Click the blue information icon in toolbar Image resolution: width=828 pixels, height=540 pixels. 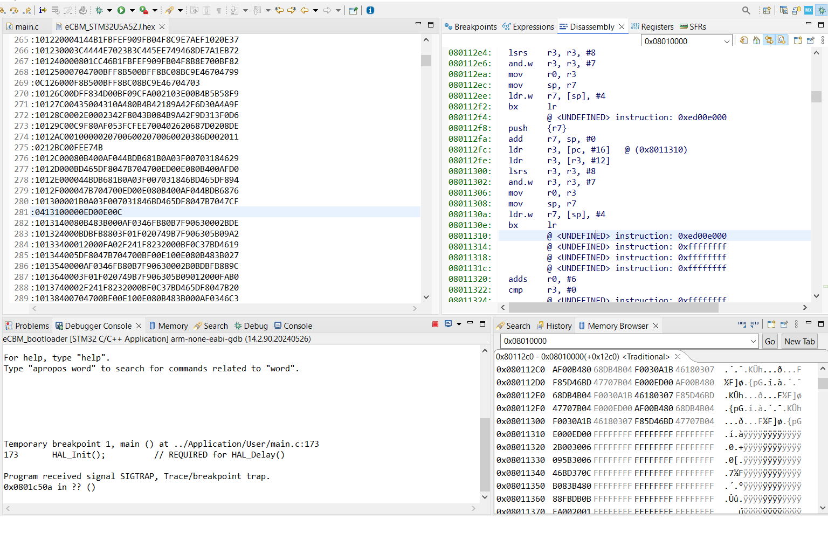point(370,10)
